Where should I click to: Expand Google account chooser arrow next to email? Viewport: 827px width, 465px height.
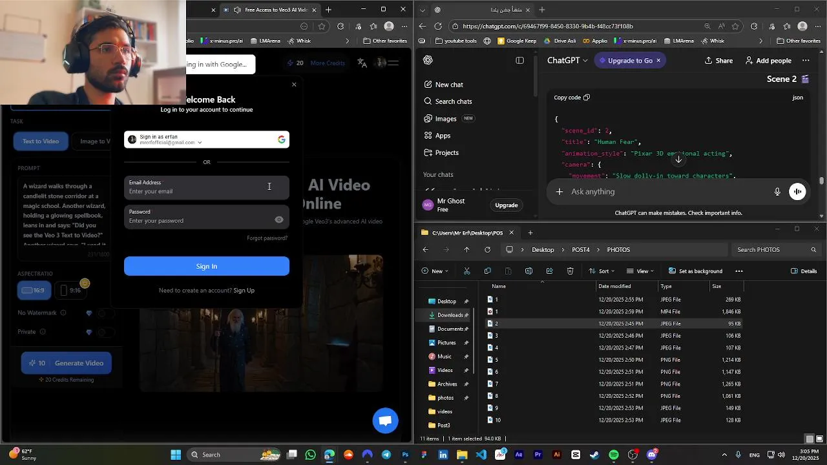click(x=200, y=143)
